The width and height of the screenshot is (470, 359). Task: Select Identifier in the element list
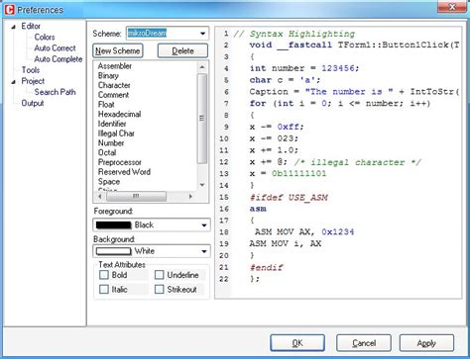point(112,124)
